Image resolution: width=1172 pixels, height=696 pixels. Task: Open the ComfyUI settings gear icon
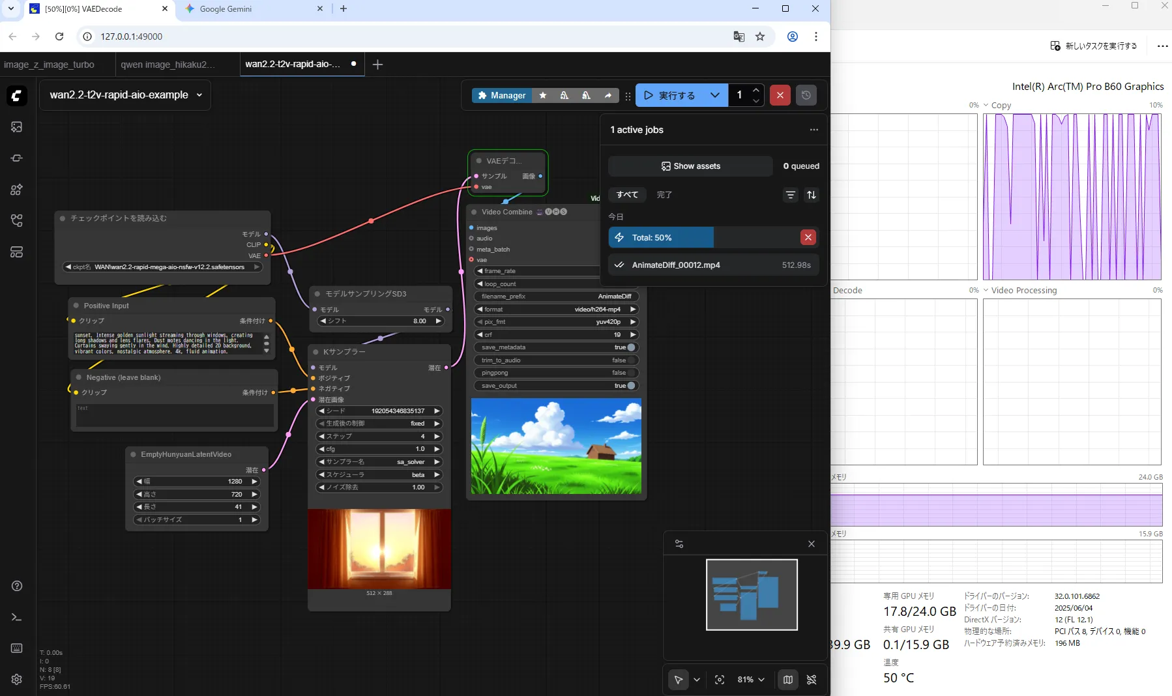tap(17, 679)
